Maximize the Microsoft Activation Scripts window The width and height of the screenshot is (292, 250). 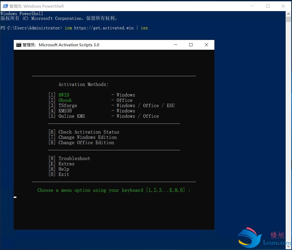point(191,45)
